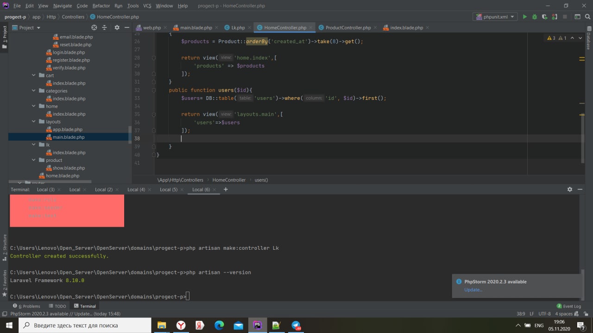Add new terminal session tab
This screenshot has height=333, width=593.
226,190
